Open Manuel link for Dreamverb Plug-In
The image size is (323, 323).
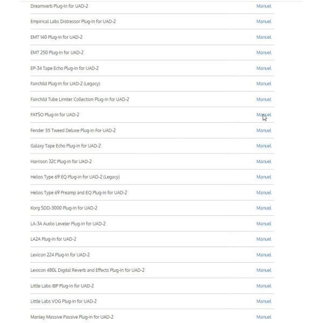click(264, 6)
